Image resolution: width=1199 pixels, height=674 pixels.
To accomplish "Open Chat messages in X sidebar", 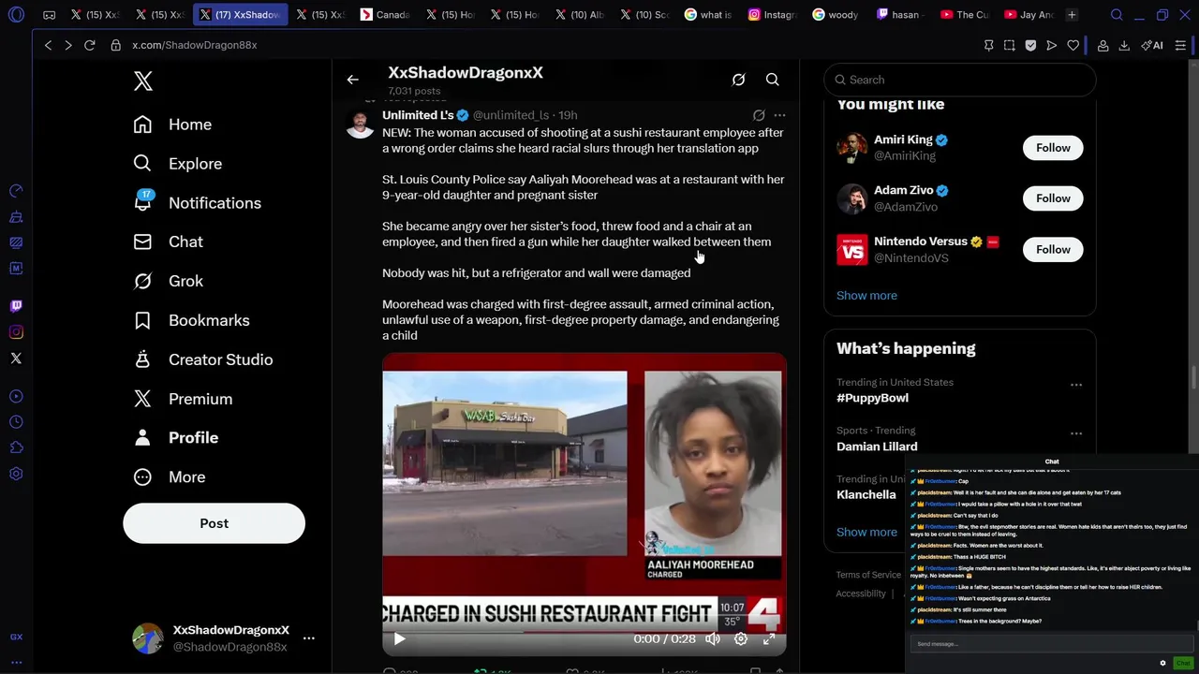I will [x=168, y=242].
